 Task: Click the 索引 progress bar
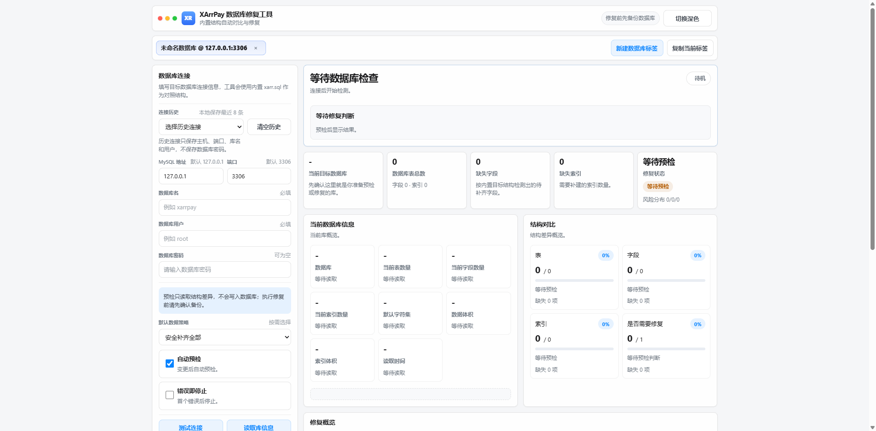click(x=574, y=348)
